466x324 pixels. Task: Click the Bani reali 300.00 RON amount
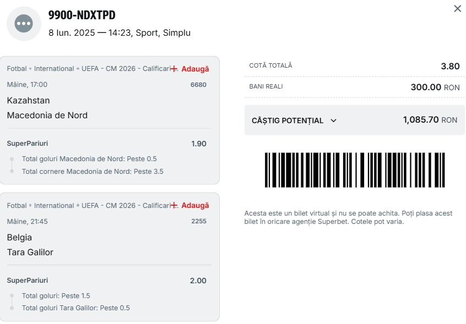pos(435,87)
